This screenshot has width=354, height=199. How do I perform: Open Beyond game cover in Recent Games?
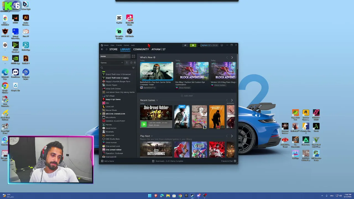click(x=182, y=117)
